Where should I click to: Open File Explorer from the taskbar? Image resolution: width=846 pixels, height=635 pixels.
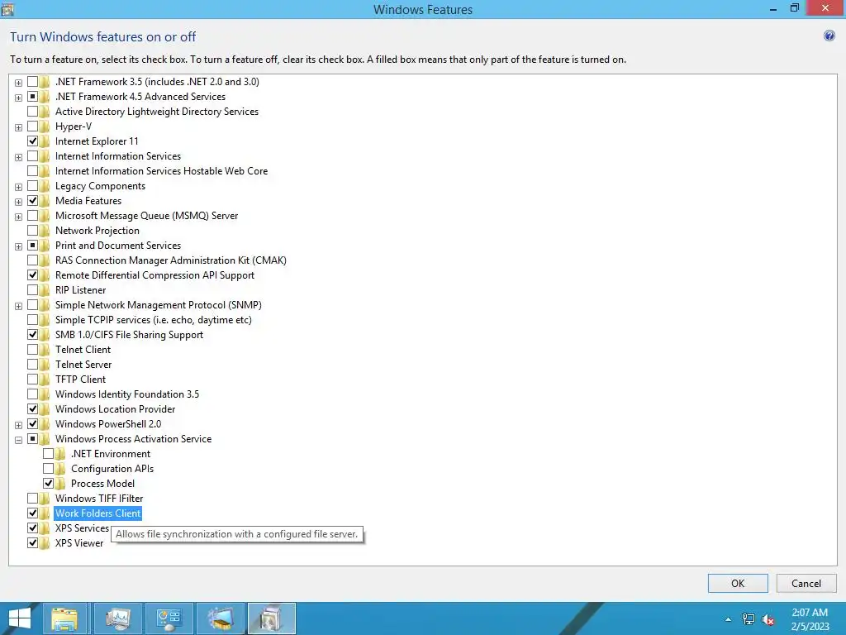click(64, 618)
